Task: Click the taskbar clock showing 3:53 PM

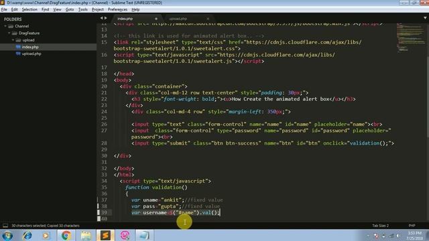Action: click(414, 236)
